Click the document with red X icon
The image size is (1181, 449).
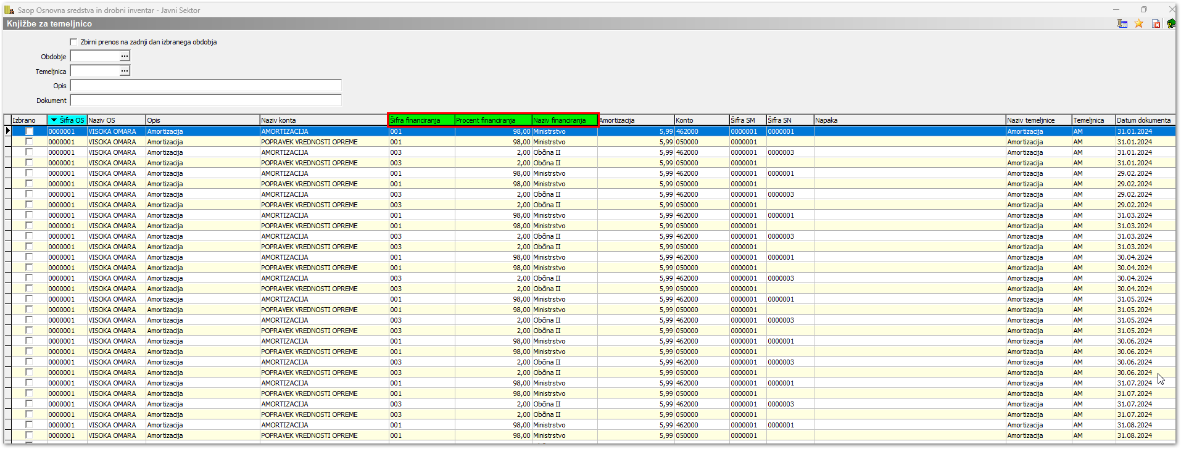1156,23
